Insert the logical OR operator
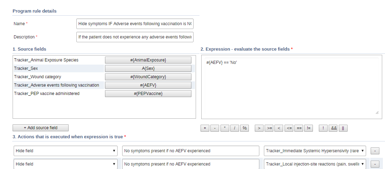 pyautogui.click(x=343, y=128)
